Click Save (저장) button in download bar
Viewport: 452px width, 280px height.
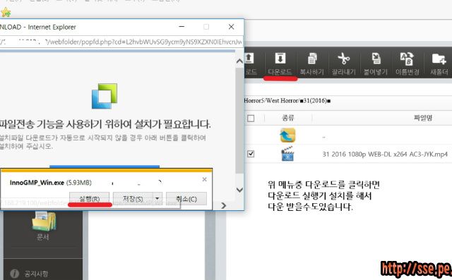pyautogui.click(x=133, y=199)
